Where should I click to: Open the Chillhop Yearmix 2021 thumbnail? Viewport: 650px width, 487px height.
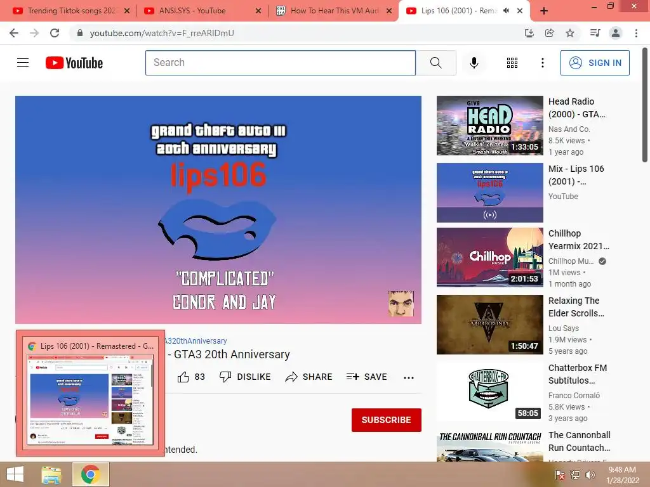click(489, 257)
